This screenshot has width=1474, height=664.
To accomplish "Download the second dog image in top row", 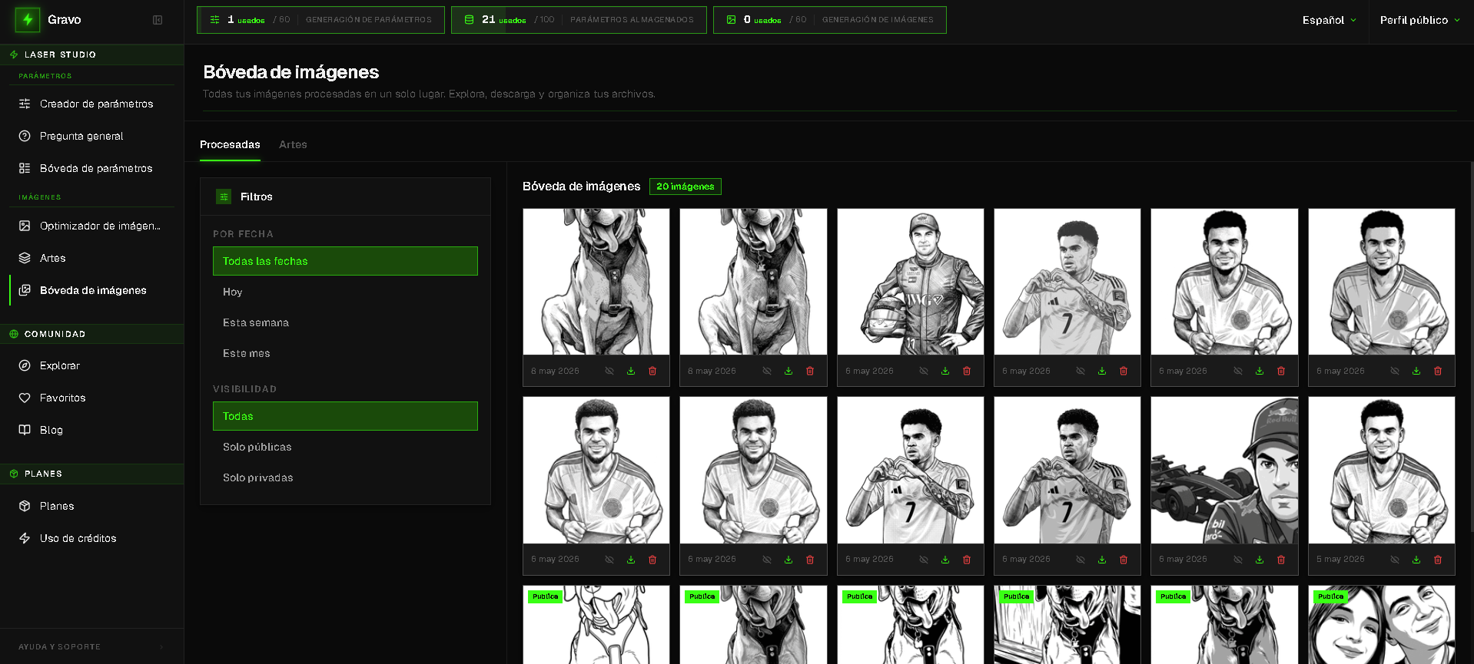I will pos(788,371).
